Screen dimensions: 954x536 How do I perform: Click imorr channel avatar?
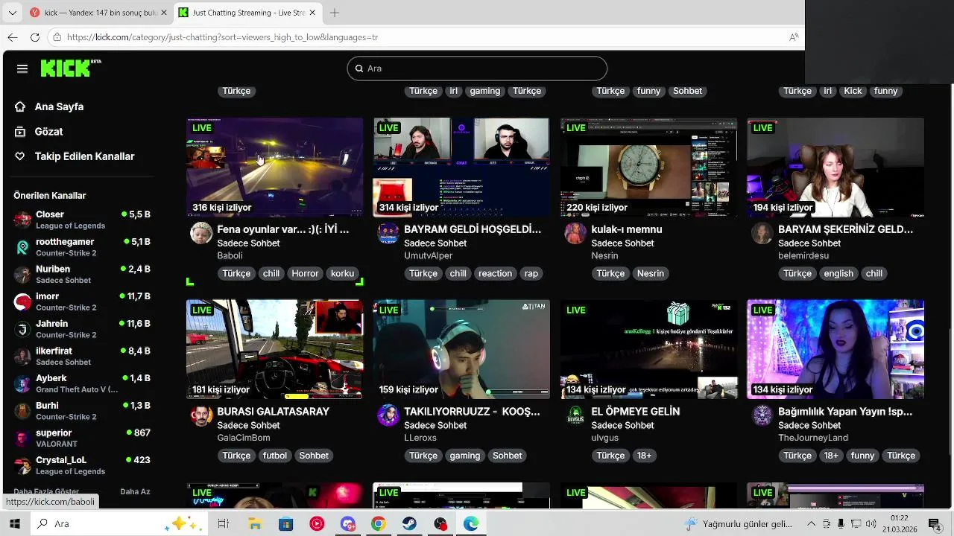[x=23, y=301]
